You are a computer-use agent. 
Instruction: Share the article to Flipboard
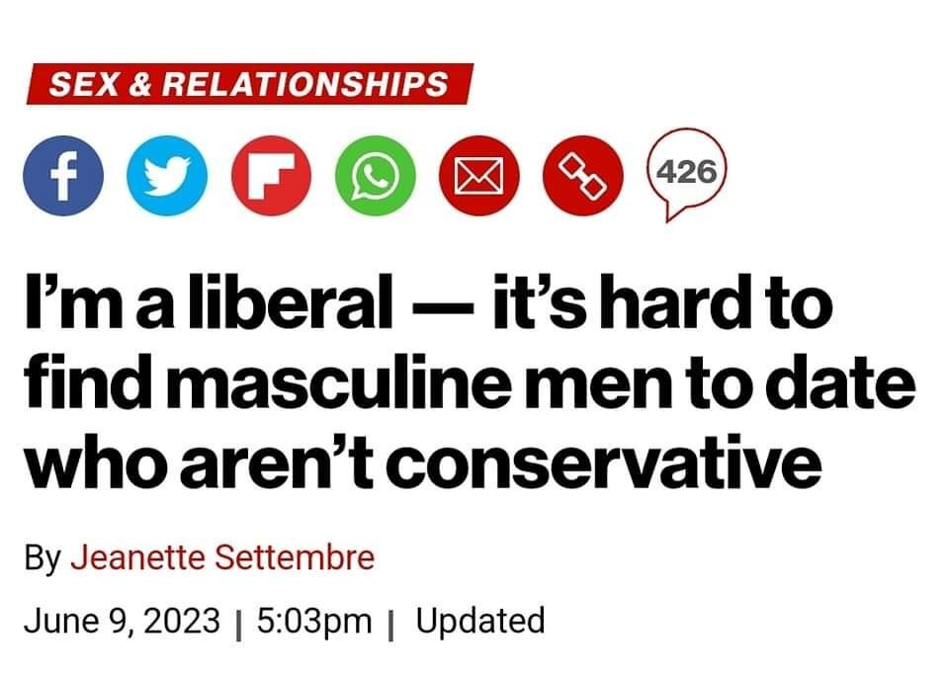click(270, 179)
